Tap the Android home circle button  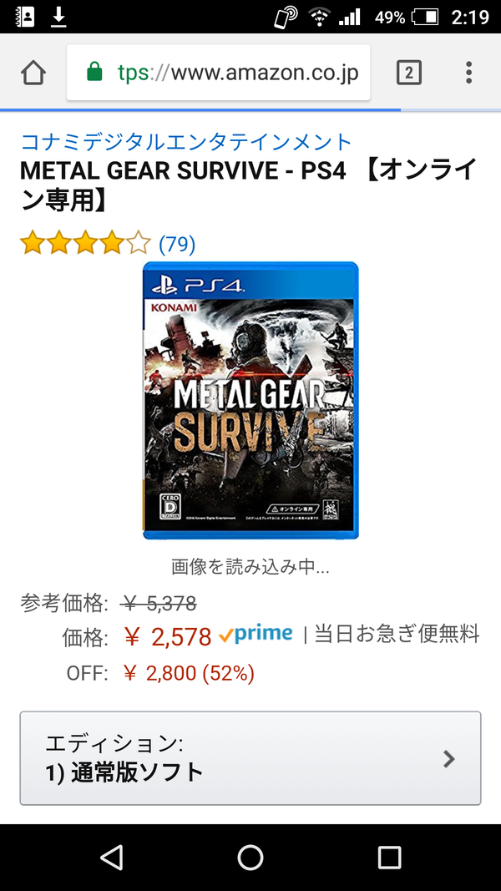tap(250, 857)
